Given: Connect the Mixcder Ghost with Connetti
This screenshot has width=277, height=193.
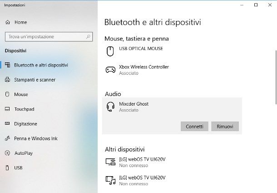Looking at the screenshot, I should click(x=194, y=126).
